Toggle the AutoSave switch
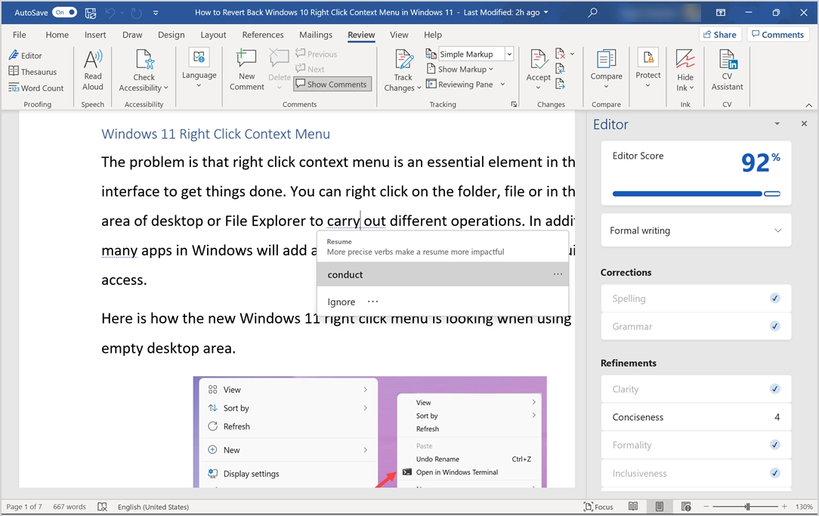Viewport: 819px width, 516px height. coord(64,13)
